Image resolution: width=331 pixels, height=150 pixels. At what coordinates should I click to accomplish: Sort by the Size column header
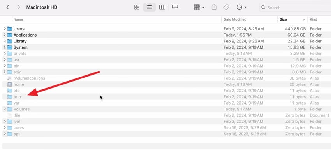pos(283,19)
